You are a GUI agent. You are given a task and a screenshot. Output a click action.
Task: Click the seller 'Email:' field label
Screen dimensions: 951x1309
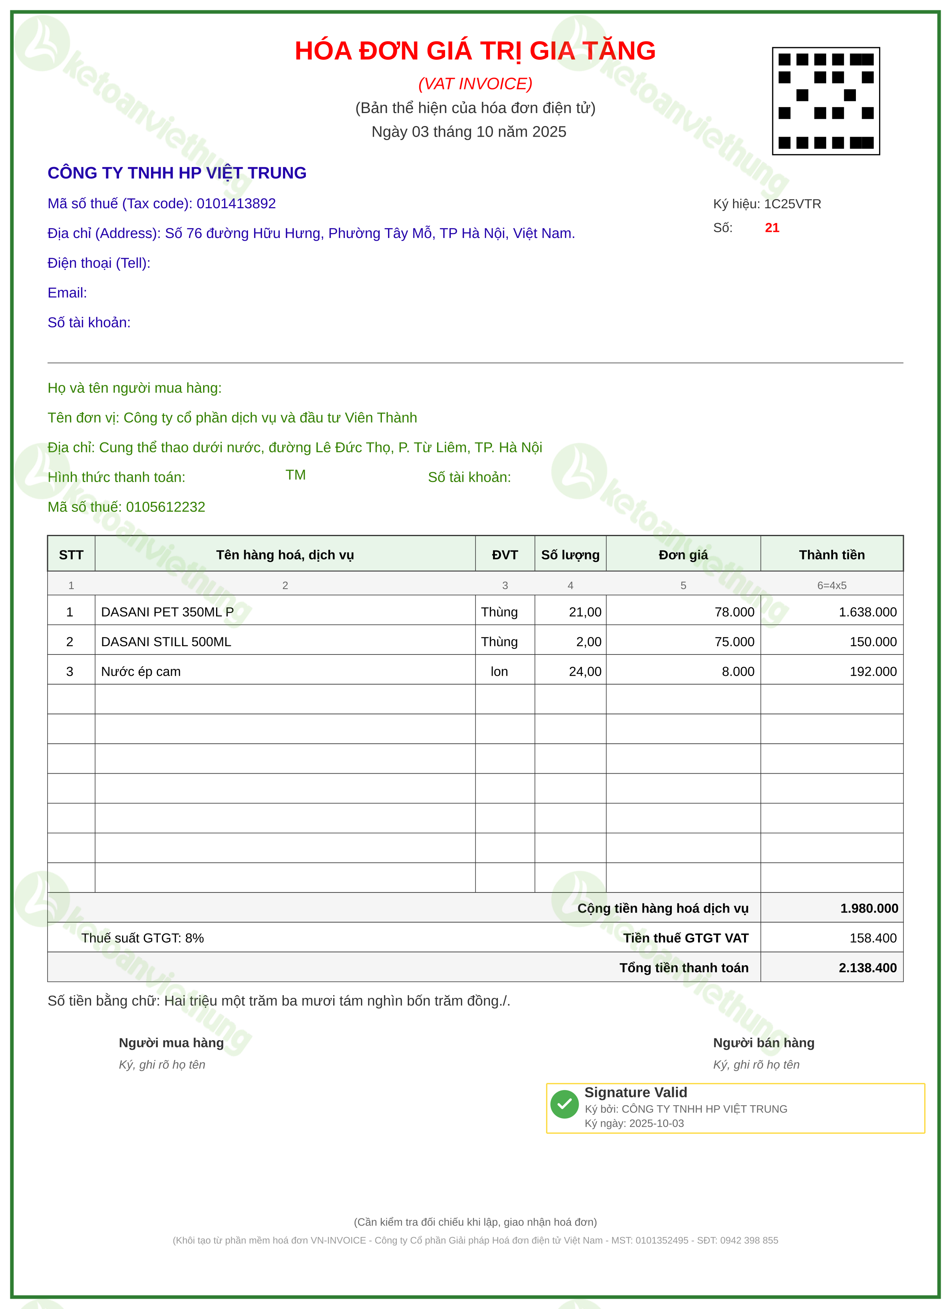click(67, 293)
